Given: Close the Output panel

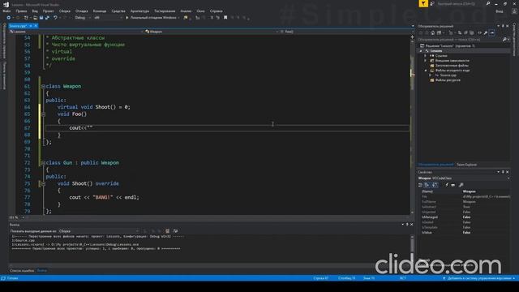Looking at the screenshot, I should point(411,225).
